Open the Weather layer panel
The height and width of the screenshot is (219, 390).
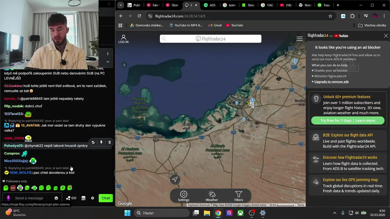(212, 196)
